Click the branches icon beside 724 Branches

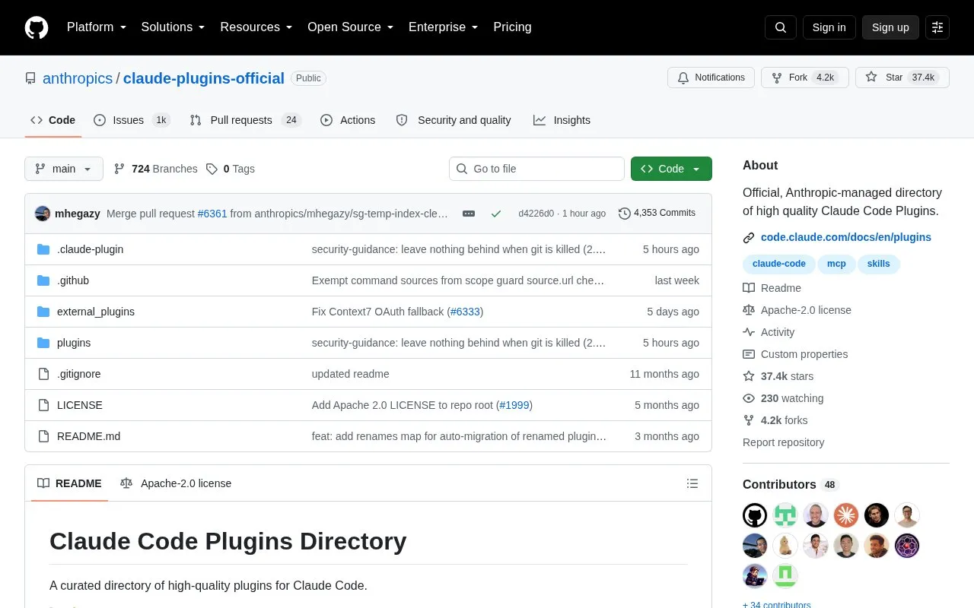click(x=119, y=169)
